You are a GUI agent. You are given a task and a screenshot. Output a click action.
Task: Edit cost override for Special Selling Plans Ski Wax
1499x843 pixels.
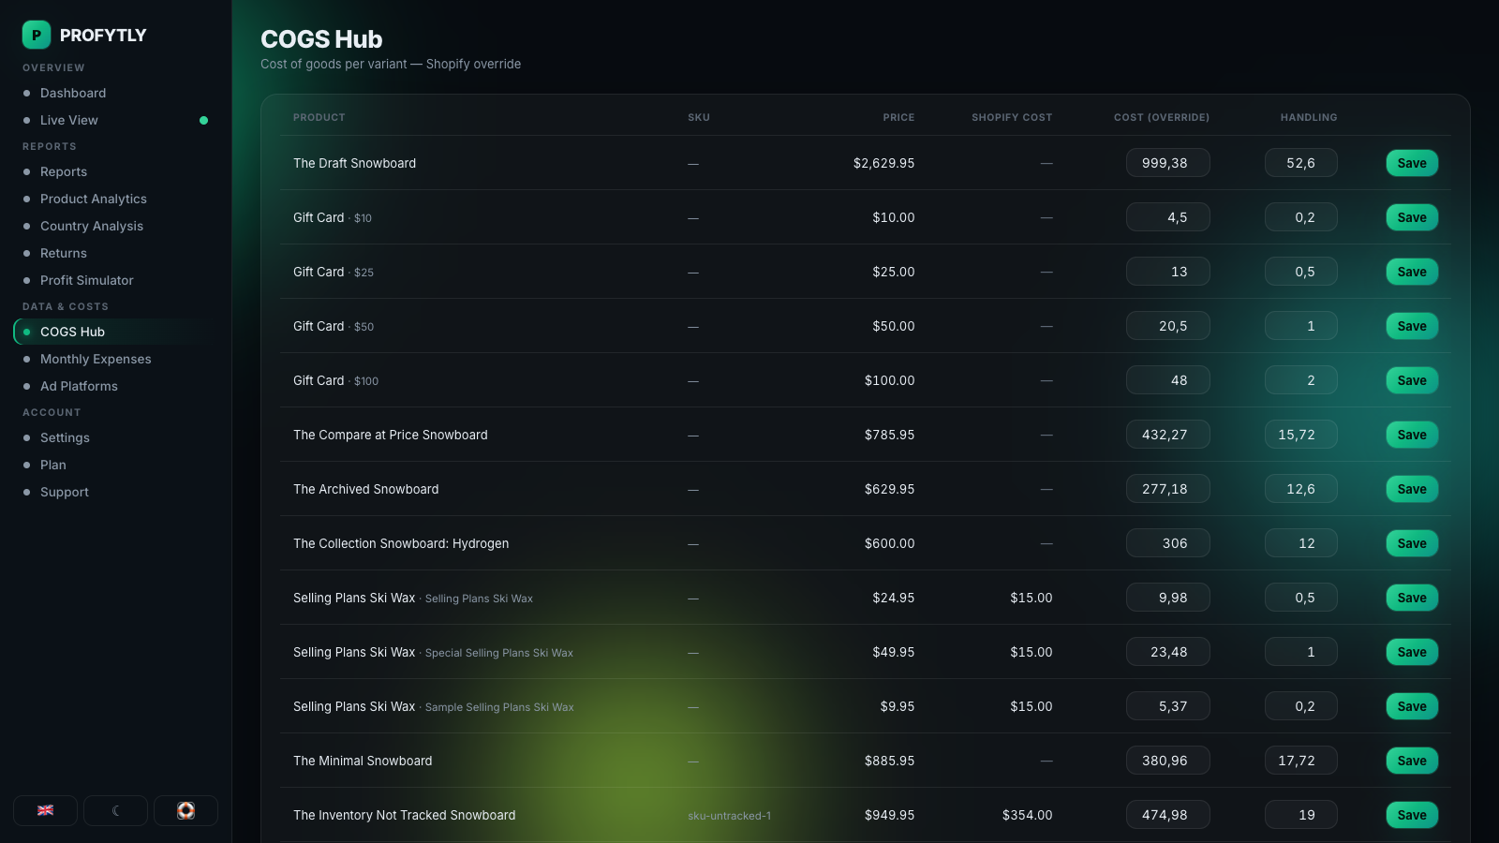point(1167,652)
